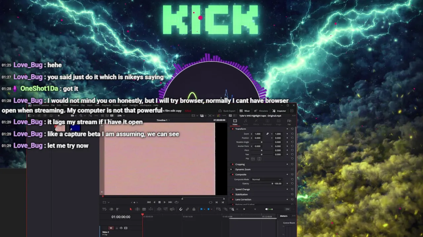Image resolution: width=423 pixels, height=237 pixels.
Task: Open the marker color dropdown arrow
Action: [211, 209]
